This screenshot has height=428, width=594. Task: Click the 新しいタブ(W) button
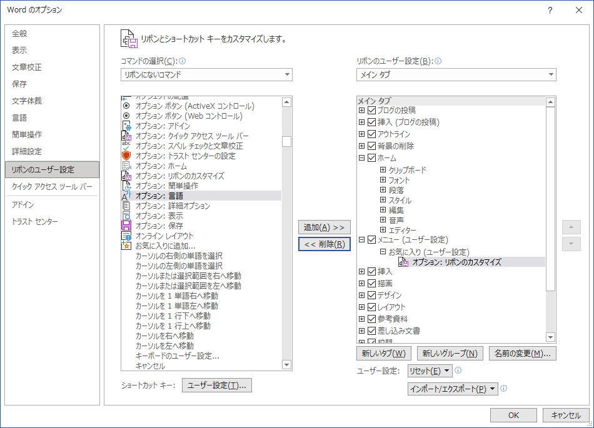(383, 354)
